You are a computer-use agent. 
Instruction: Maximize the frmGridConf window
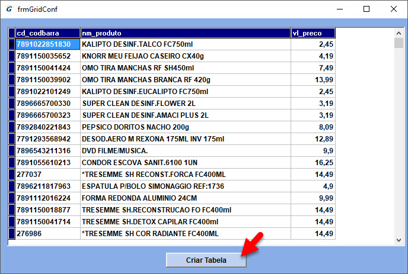[366, 9]
